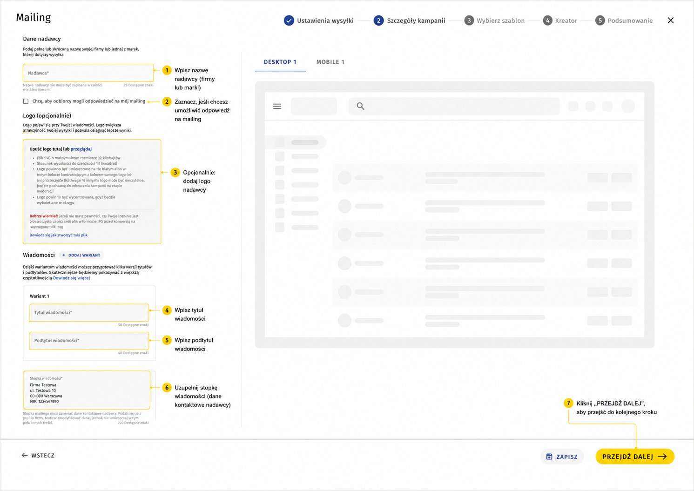This screenshot has width=694, height=491.
Task: Click the przeglądaj link to browse a logo
Action: pyautogui.click(x=81, y=149)
